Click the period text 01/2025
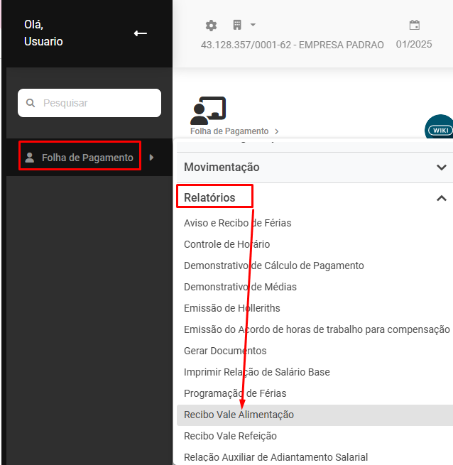Viewport: 453px width, 465px height. click(414, 45)
